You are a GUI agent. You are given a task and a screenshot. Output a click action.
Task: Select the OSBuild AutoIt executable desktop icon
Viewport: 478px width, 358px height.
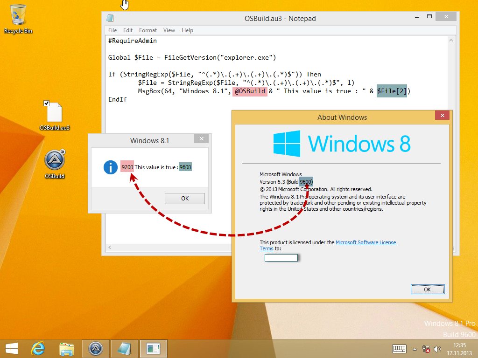point(55,164)
